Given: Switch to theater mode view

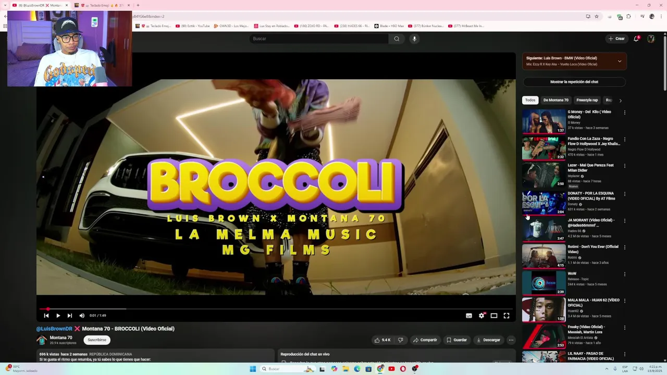Looking at the screenshot, I should [x=494, y=316].
